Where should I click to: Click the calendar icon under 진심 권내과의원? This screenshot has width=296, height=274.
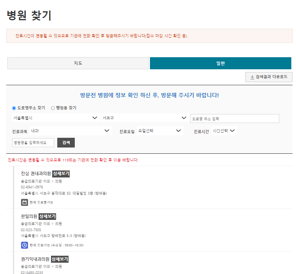pos(25,202)
